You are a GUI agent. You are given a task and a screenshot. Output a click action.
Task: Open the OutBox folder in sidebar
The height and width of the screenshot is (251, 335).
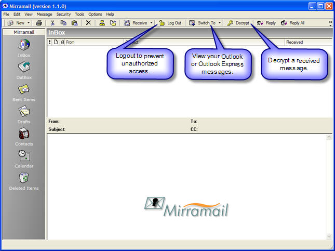click(24, 71)
